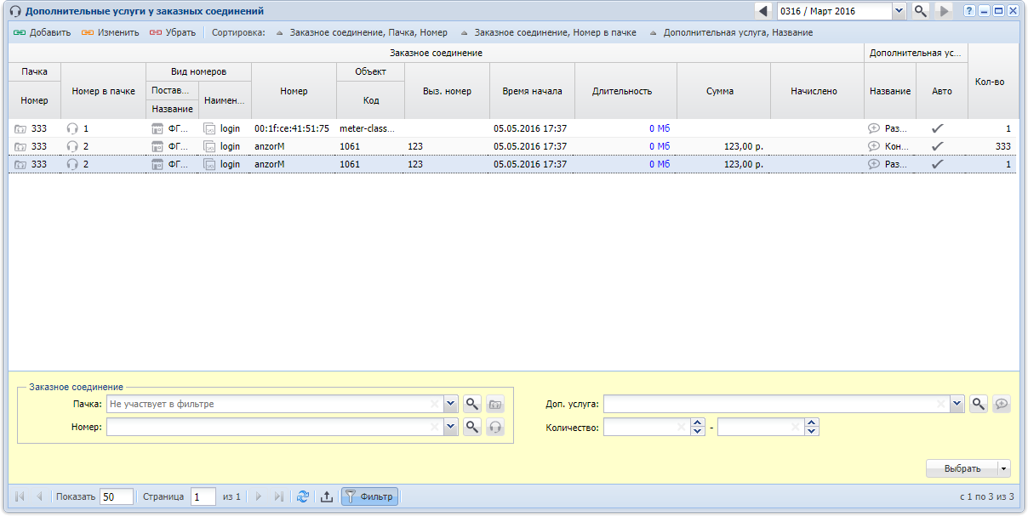Sort by Заказное соединение, Номер в пачке
The image size is (1028, 516).
(x=548, y=32)
